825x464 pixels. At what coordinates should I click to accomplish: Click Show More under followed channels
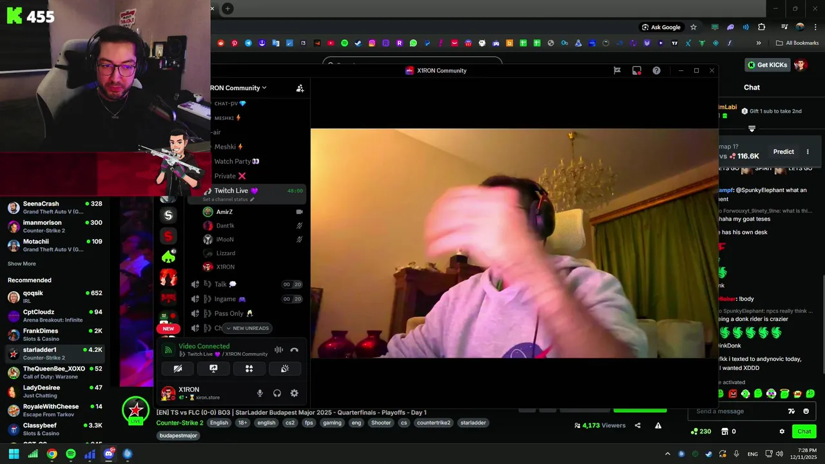(22, 264)
